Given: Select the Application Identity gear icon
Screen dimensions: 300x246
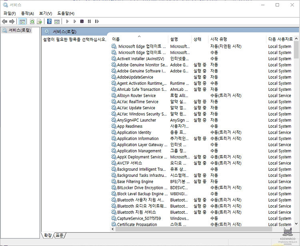Looking at the screenshot, I should 114,132.
